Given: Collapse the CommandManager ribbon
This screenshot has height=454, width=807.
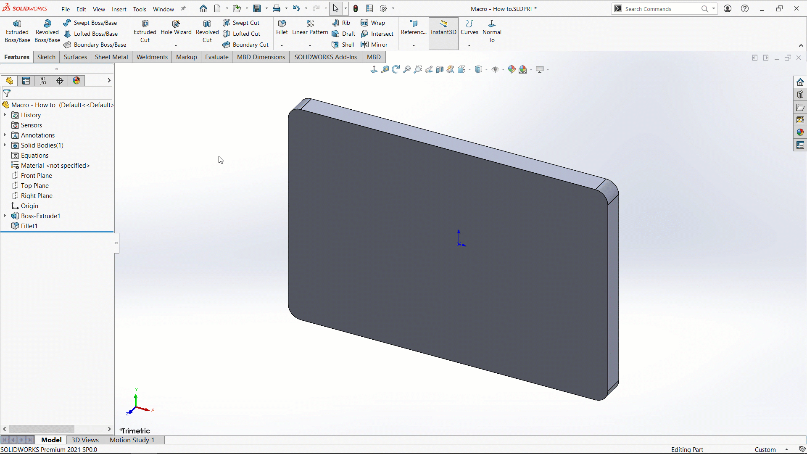Looking at the screenshot, I should click(801, 45).
